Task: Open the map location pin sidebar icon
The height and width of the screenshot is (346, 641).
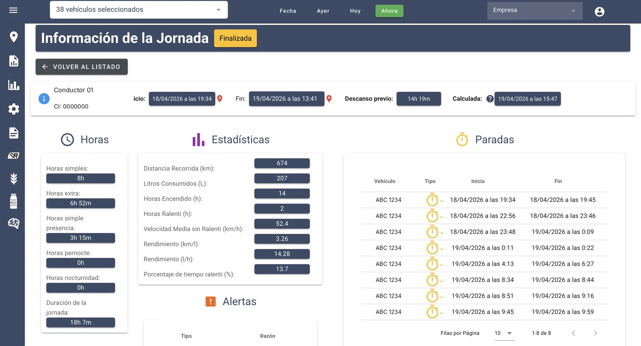Action: 14,37
